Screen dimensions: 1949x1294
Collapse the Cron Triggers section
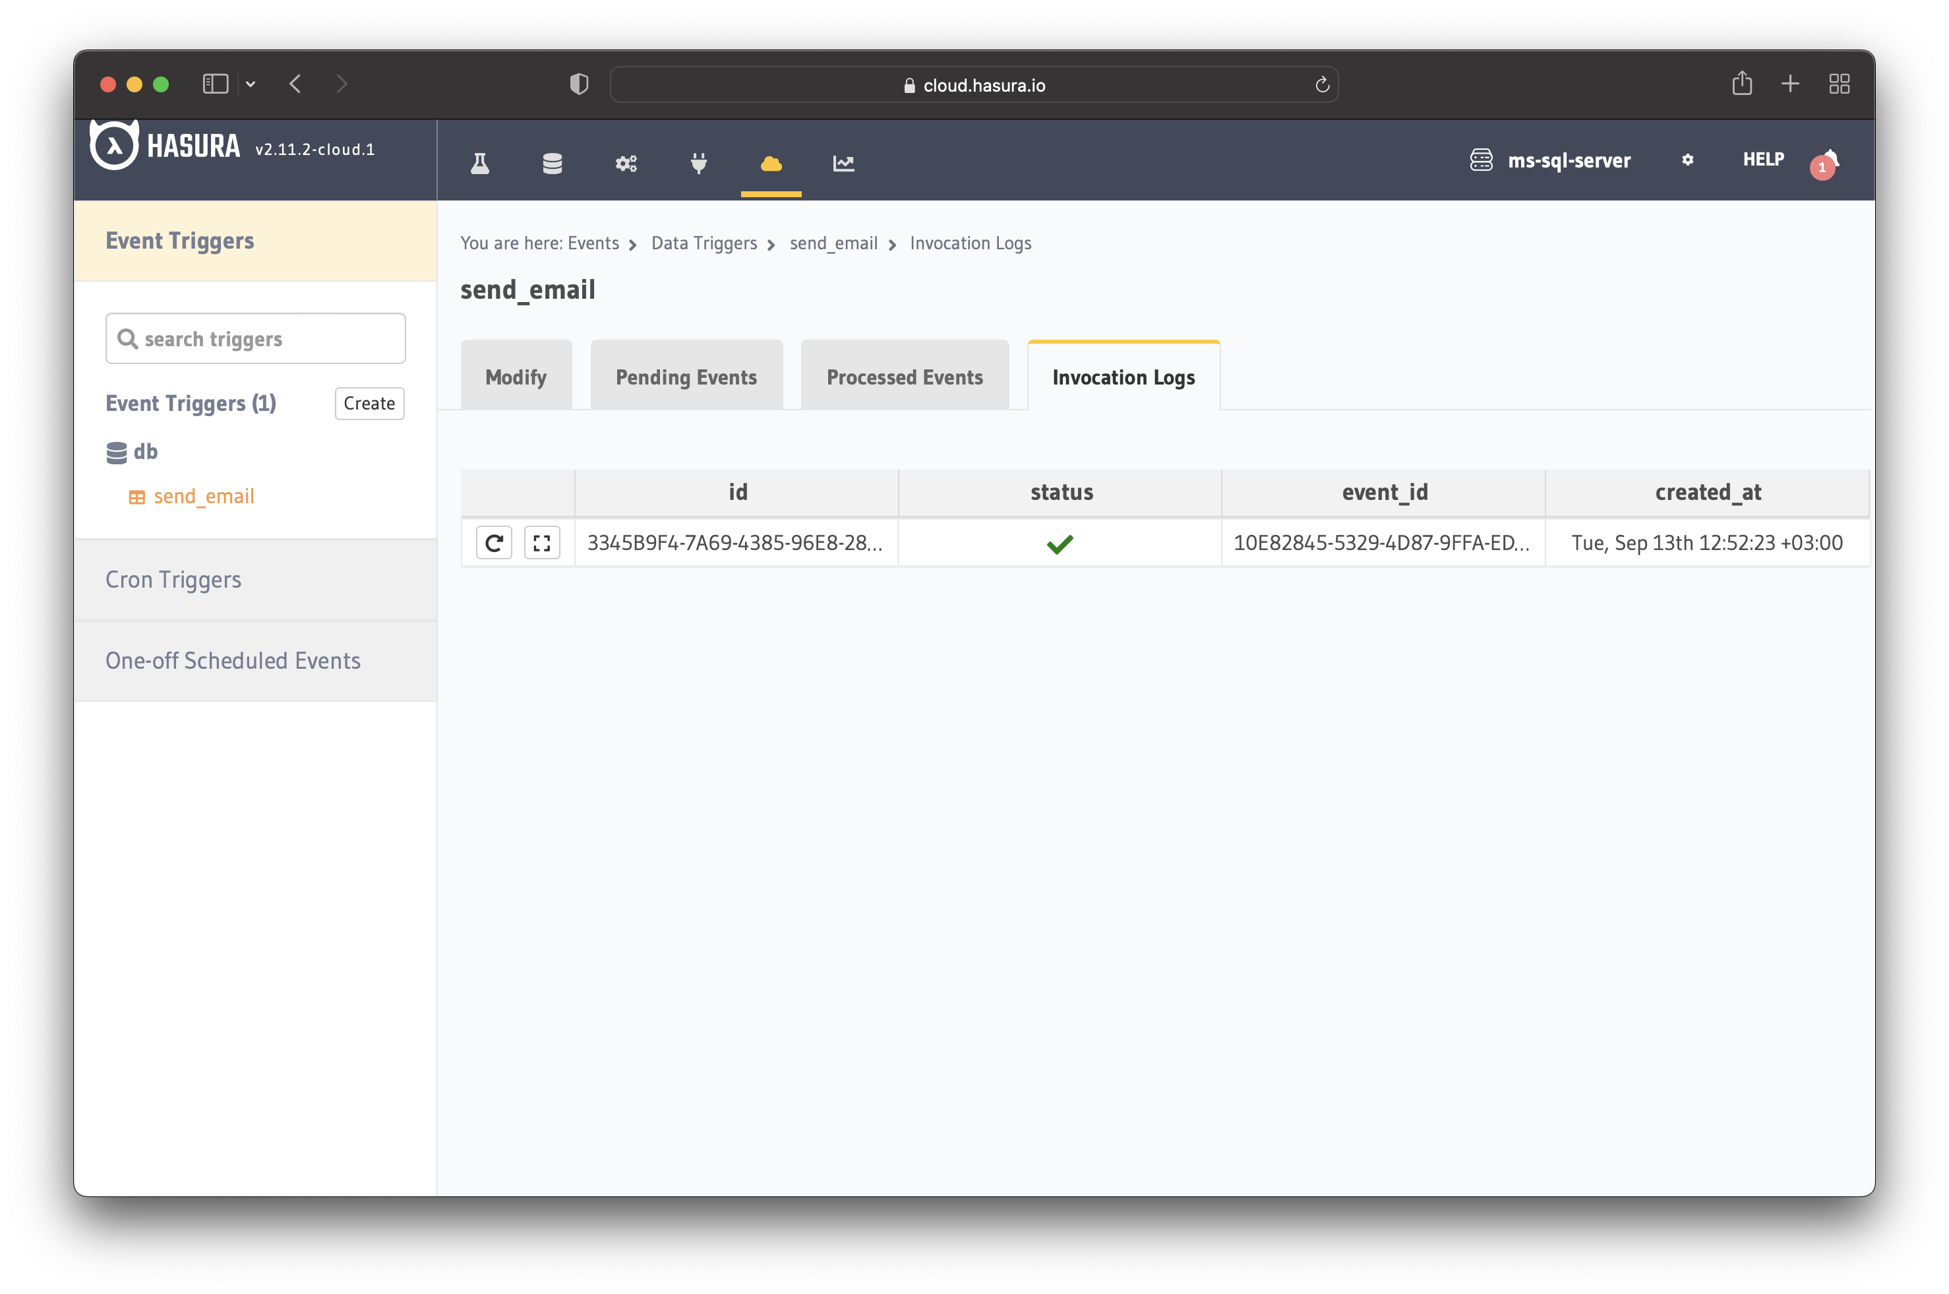[x=173, y=580]
